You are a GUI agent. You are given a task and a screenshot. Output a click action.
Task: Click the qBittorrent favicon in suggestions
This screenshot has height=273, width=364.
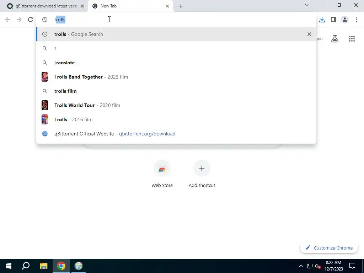pyautogui.click(x=44, y=134)
